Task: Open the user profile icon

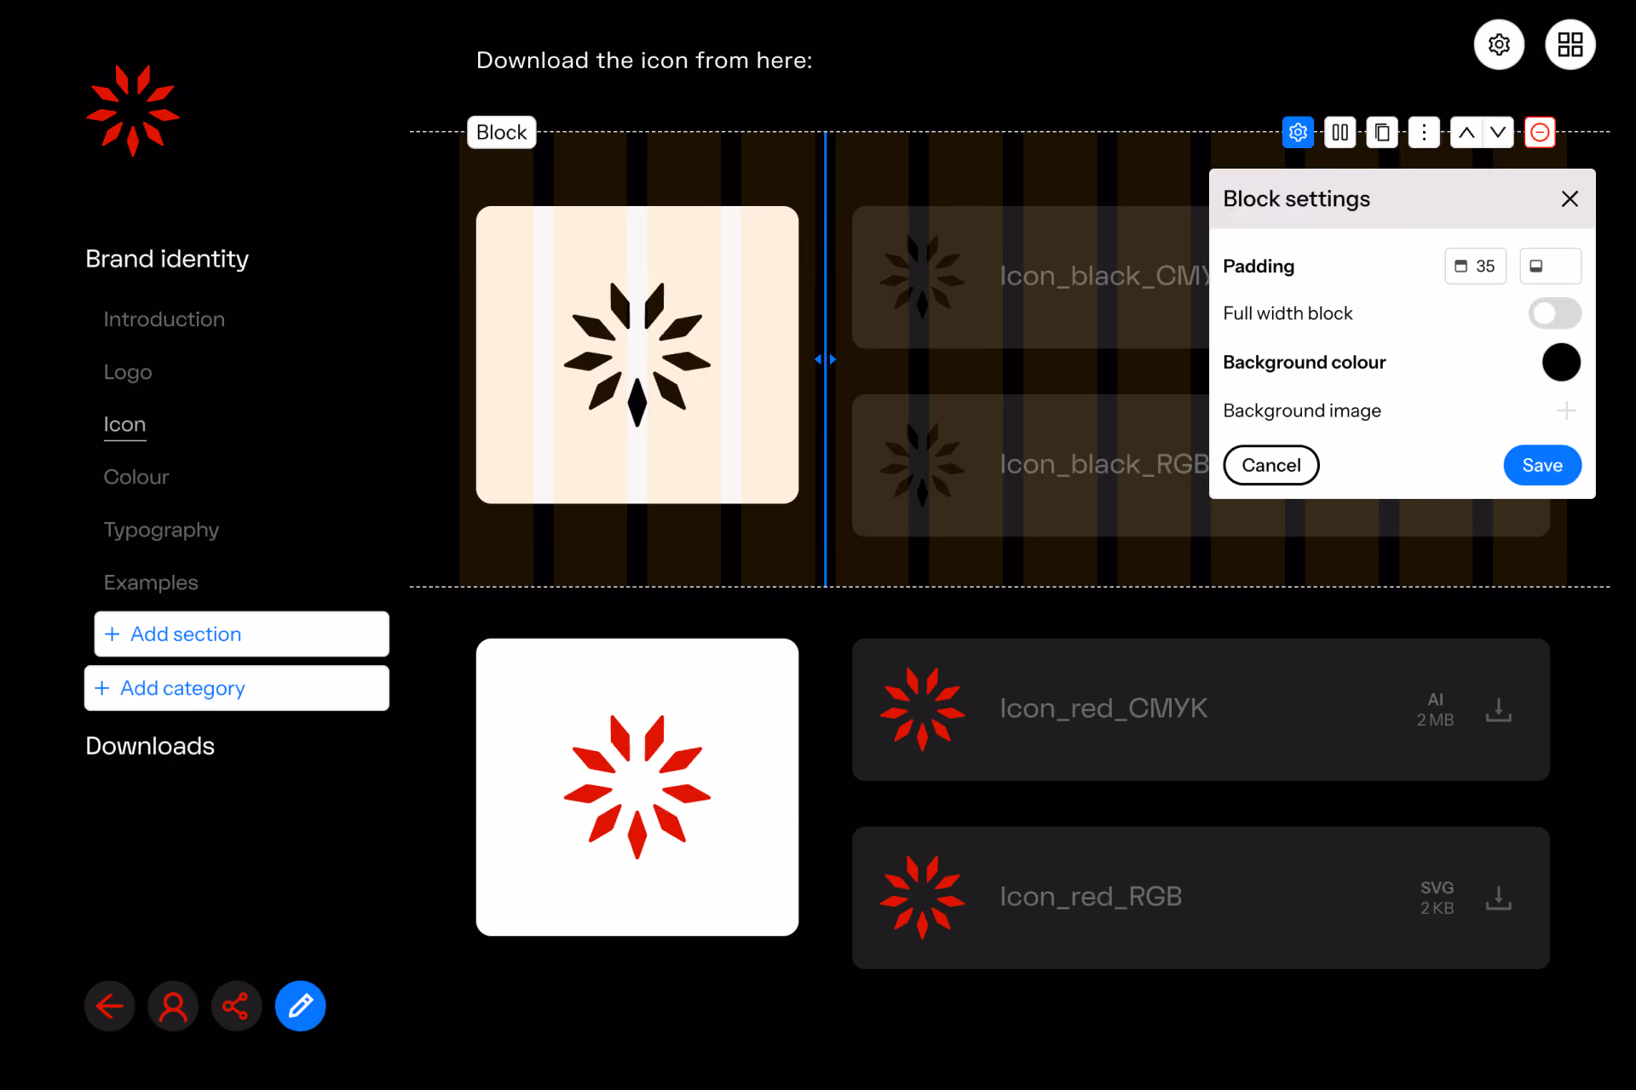Action: tap(173, 1007)
